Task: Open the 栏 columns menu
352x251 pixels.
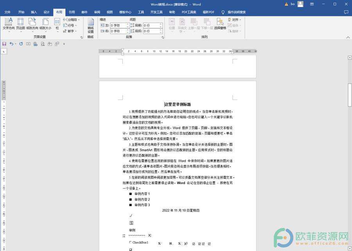Action: click(x=57, y=25)
